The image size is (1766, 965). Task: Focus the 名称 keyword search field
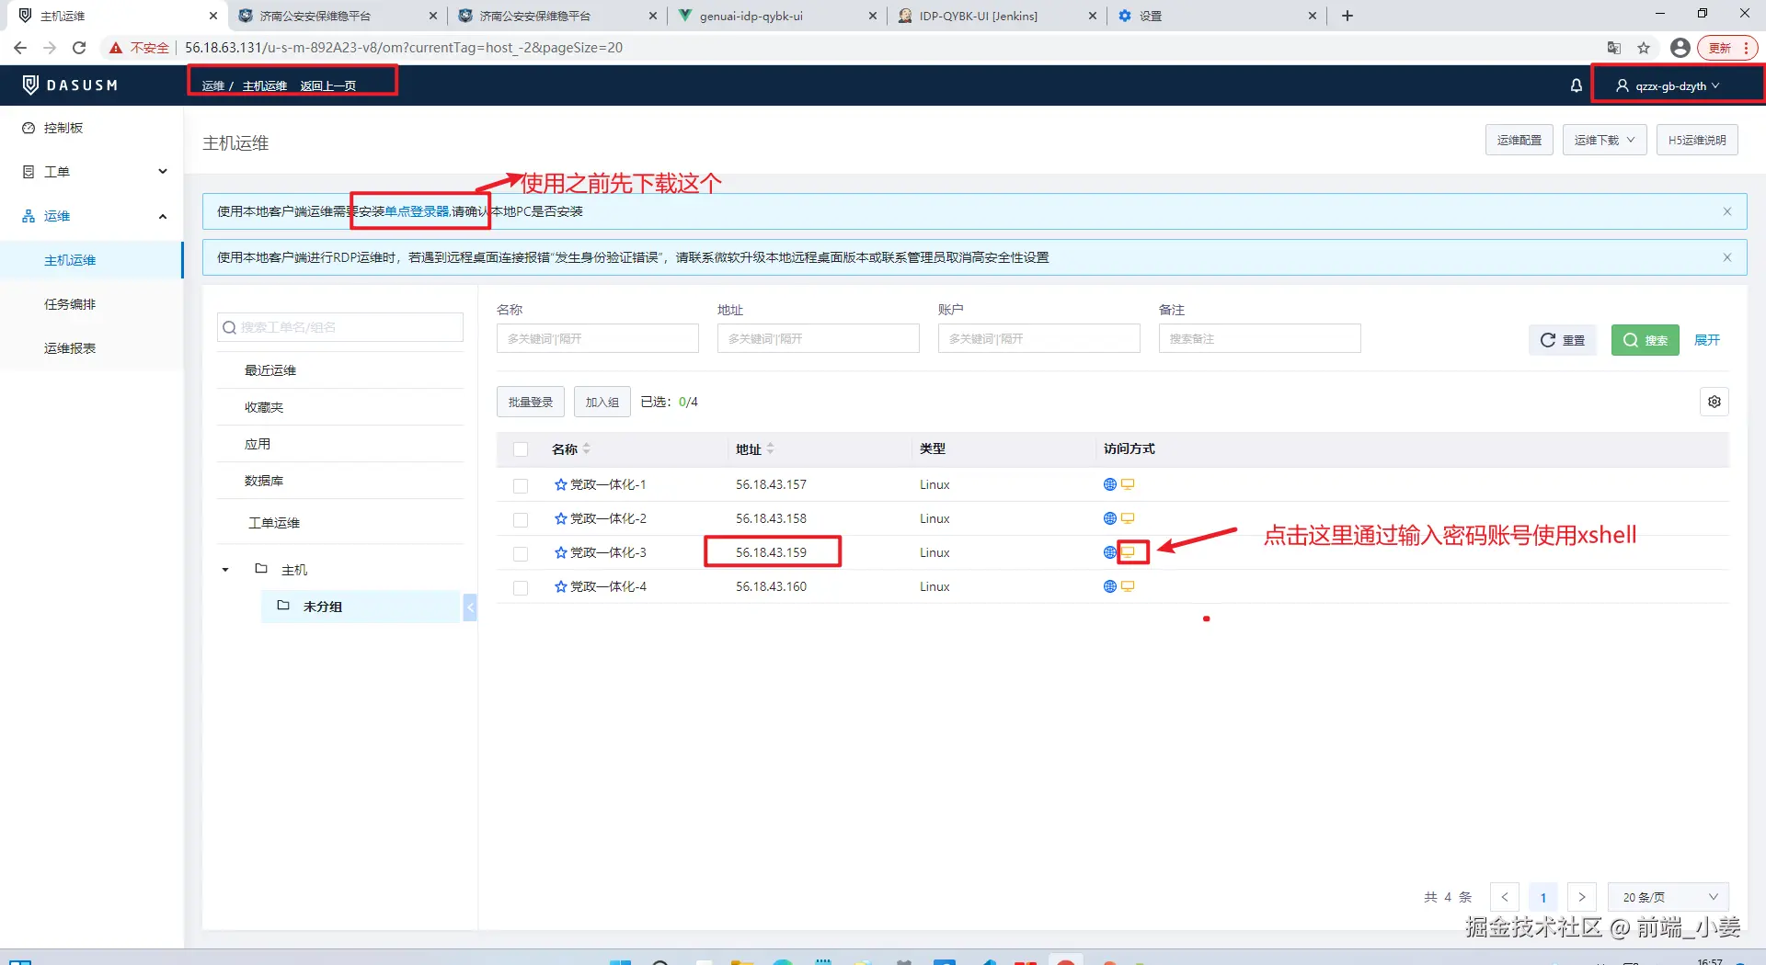(x=597, y=338)
